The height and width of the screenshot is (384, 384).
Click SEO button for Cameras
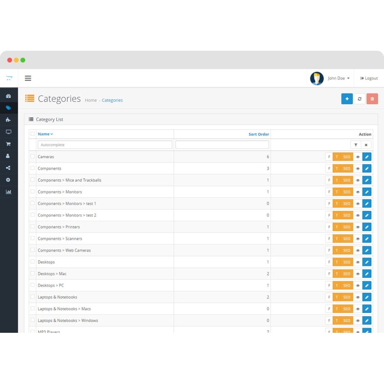click(x=346, y=157)
